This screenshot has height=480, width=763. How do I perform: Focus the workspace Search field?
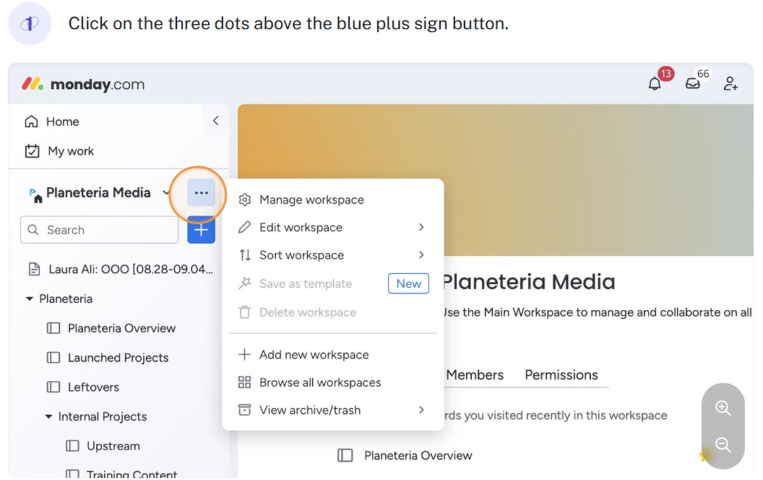pos(99,230)
